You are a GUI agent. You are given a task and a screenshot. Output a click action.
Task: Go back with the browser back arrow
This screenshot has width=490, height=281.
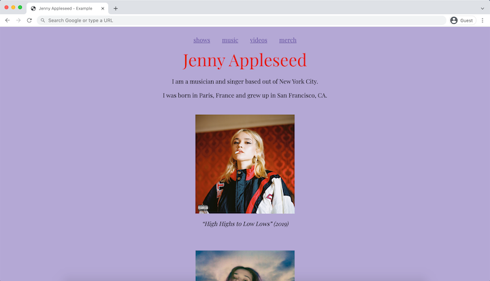[x=7, y=20]
